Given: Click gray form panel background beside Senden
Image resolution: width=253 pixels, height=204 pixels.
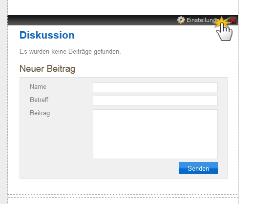Looking at the screenshot, I should [98, 168].
